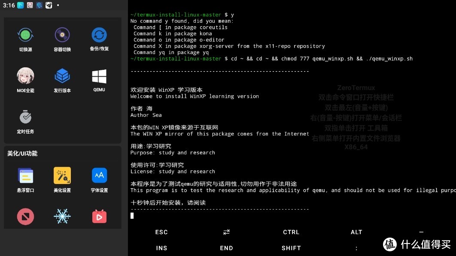Open the 备份/恢复 backup restore icon
456x256 pixels.
pyautogui.click(x=99, y=35)
